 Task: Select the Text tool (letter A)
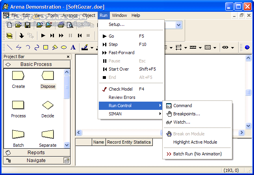(x=73, y=47)
